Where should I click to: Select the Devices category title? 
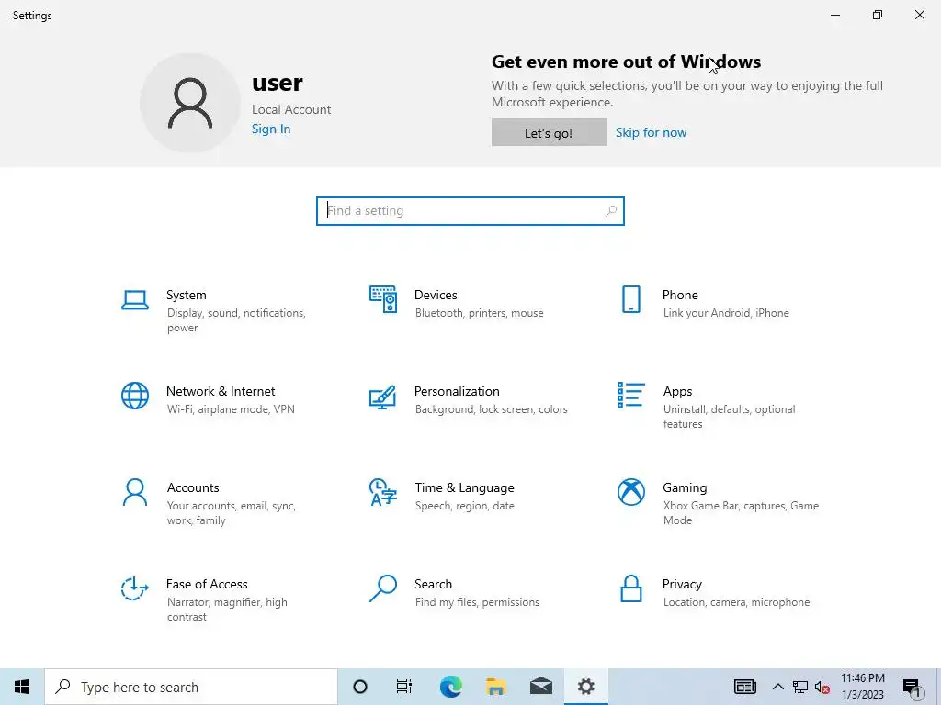(x=436, y=295)
